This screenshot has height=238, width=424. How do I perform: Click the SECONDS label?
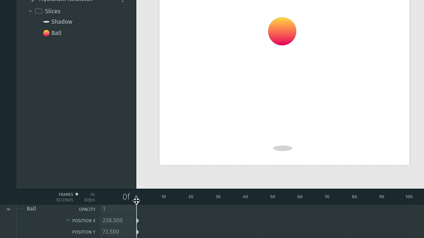click(64, 200)
